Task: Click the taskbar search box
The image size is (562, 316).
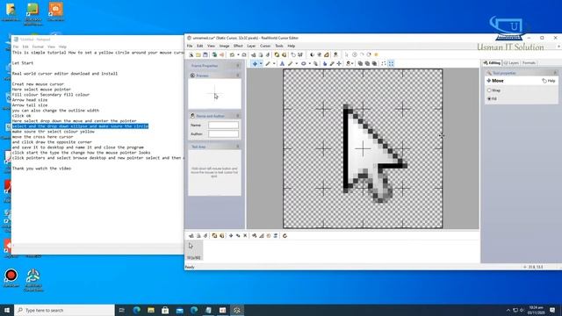Action: [x=64, y=310]
